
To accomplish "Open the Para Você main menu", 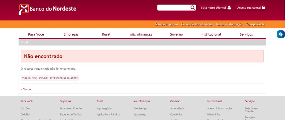I will tap(36, 34).
